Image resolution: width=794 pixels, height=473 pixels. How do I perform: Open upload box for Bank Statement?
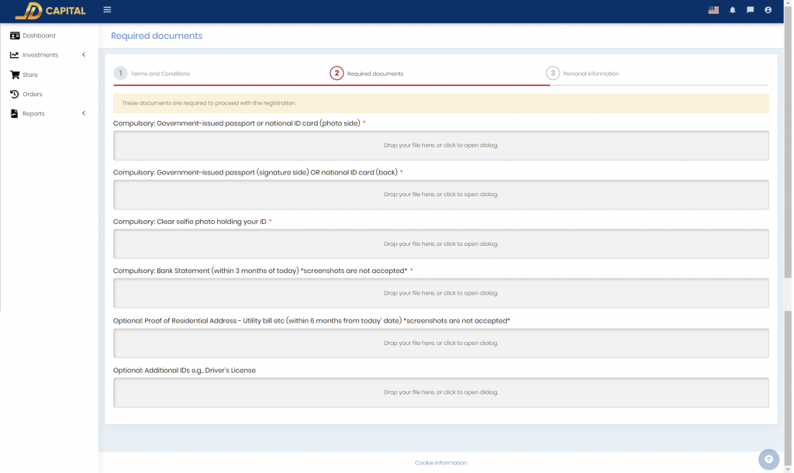[440, 292]
